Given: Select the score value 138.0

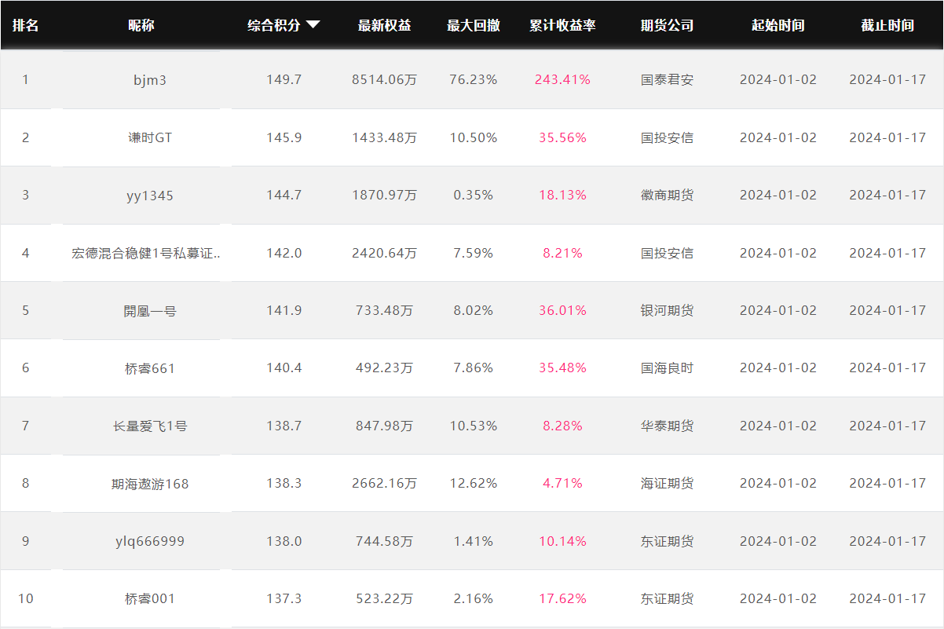Looking at the screenshot, I should click(x=284, y=541).
